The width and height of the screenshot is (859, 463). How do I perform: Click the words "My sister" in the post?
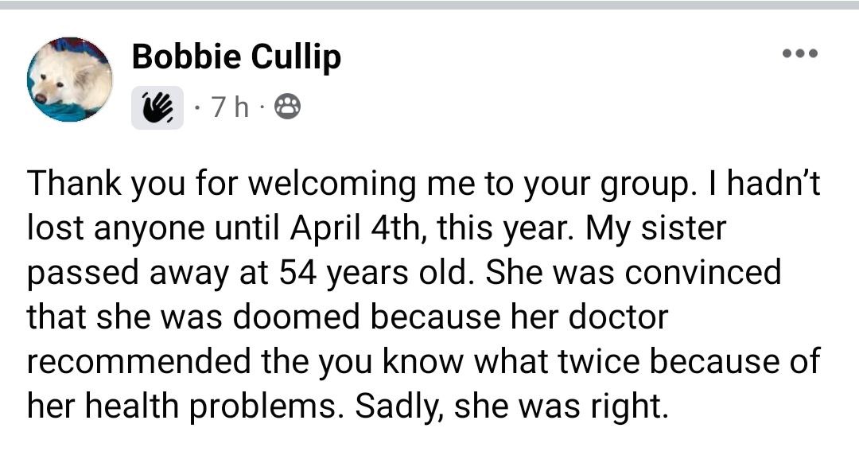(656, 229)
